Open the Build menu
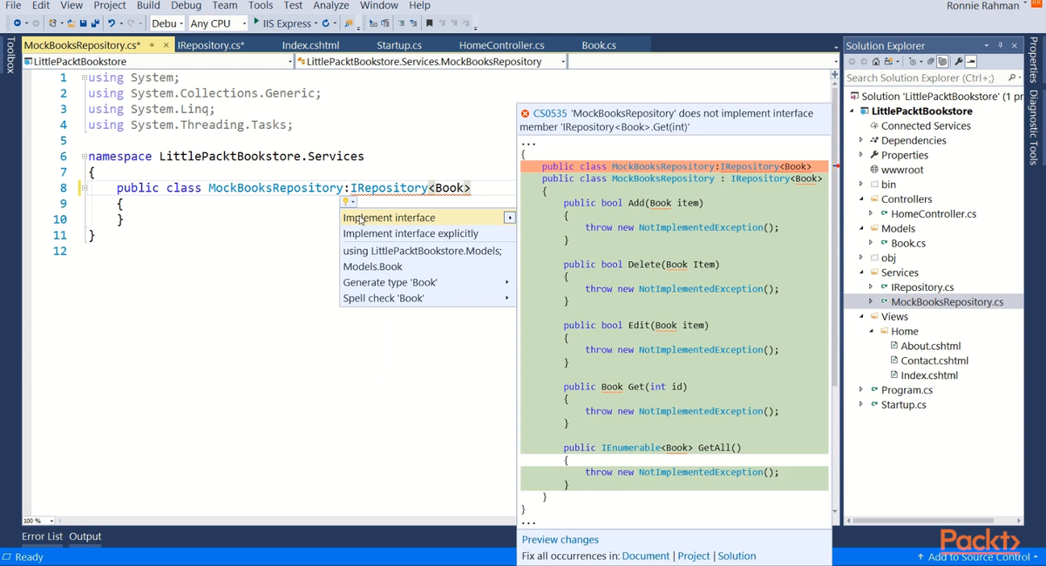This screenshot has height=566, width=1046. tap(148, 5)
